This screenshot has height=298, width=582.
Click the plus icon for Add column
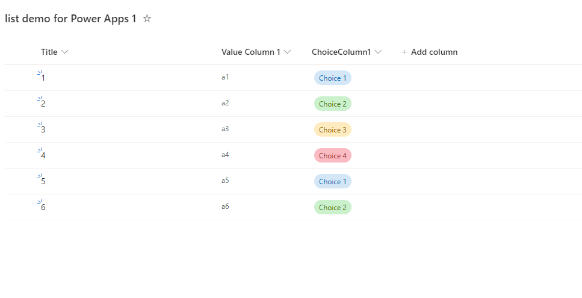pyautogui.click(x=404, y=52)
